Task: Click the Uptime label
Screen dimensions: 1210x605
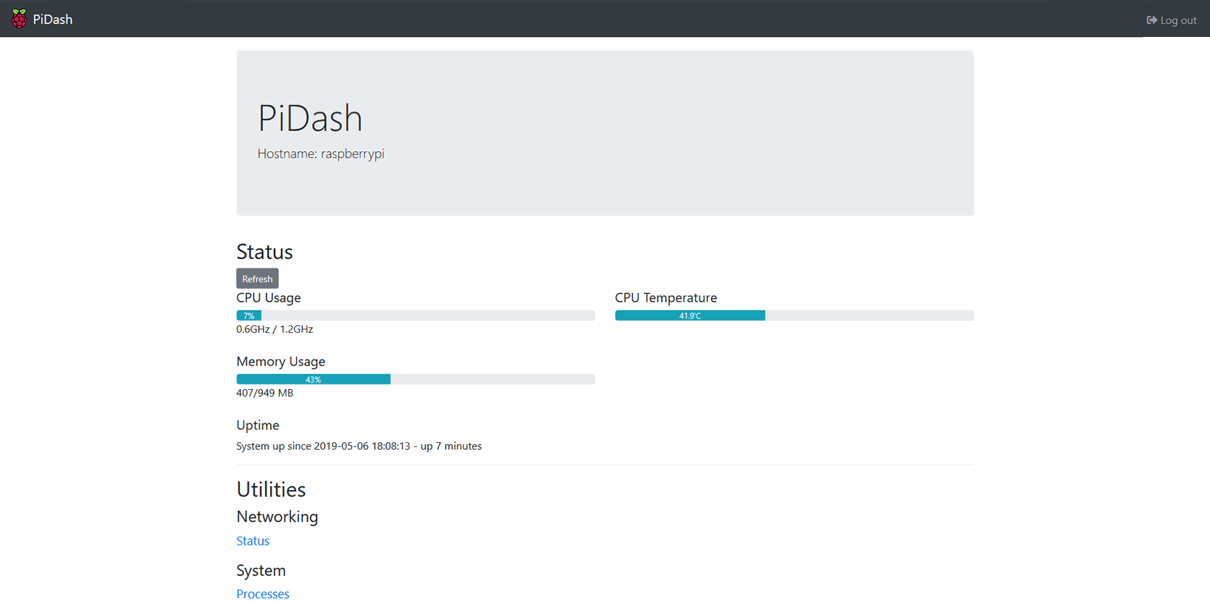Action: pos(257,425)
